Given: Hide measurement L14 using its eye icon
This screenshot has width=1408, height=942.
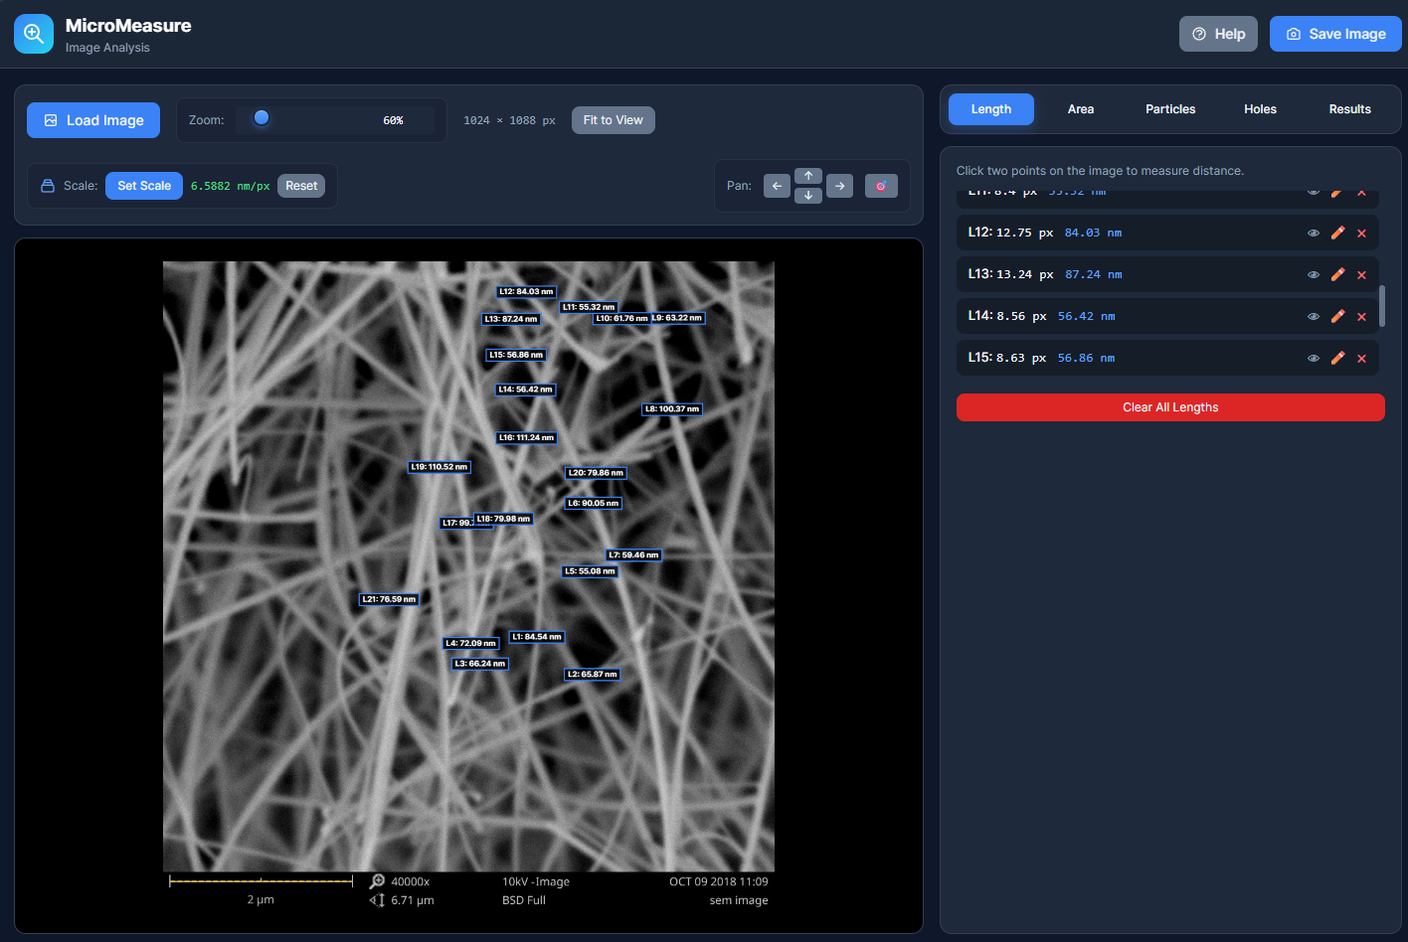Looking at the screenshot, I should pyautogui.click(x=1314, y=316).
